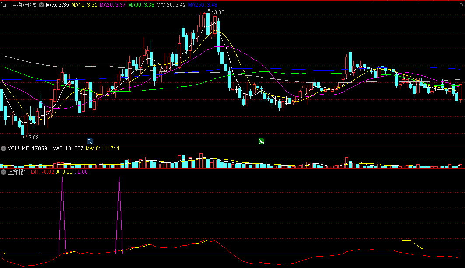The image size is (465, 268).
Task: Click the blue 财 marker icon
Action: tap(90, 141)
